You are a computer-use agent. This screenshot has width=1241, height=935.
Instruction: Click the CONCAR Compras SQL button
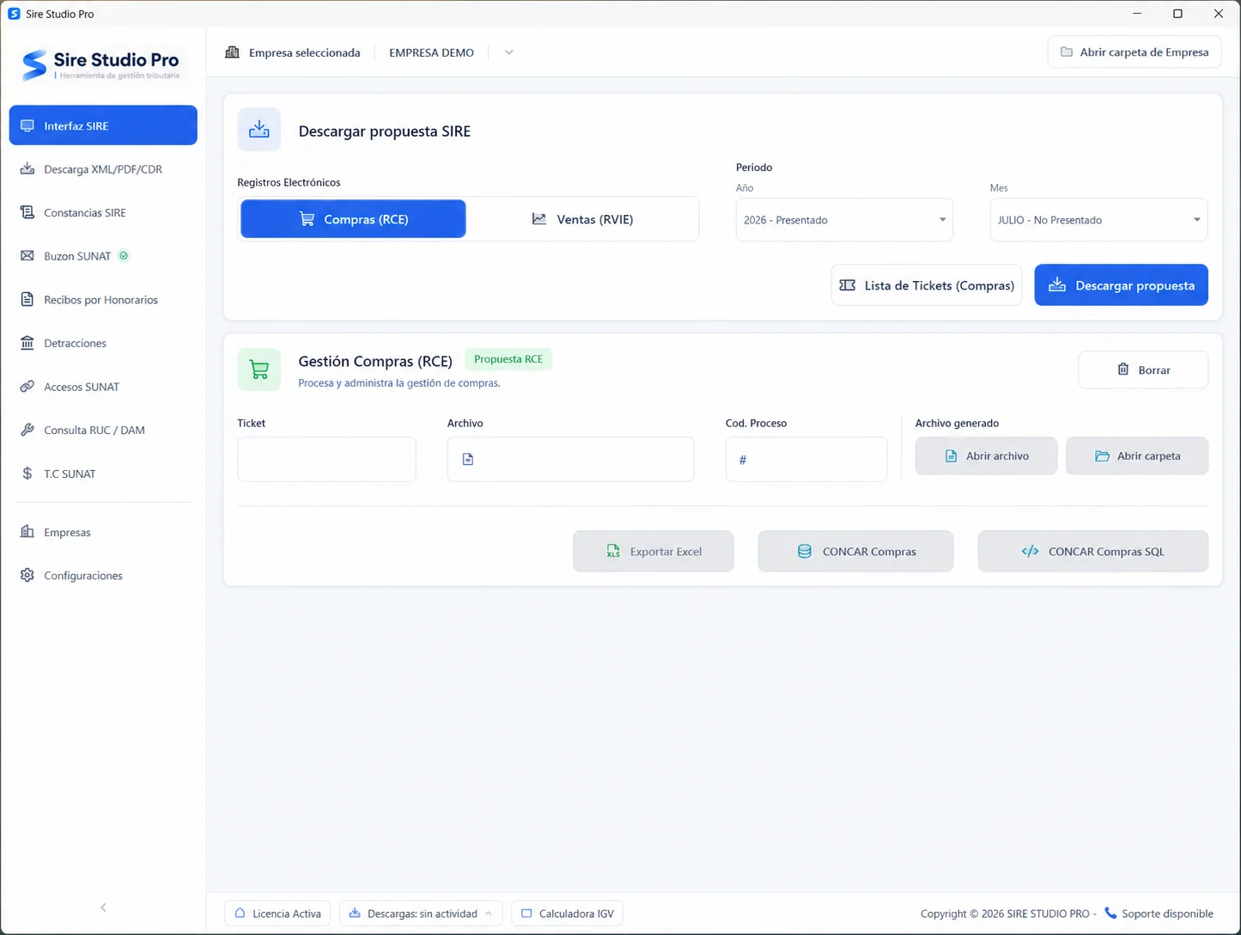[1093, 552]
